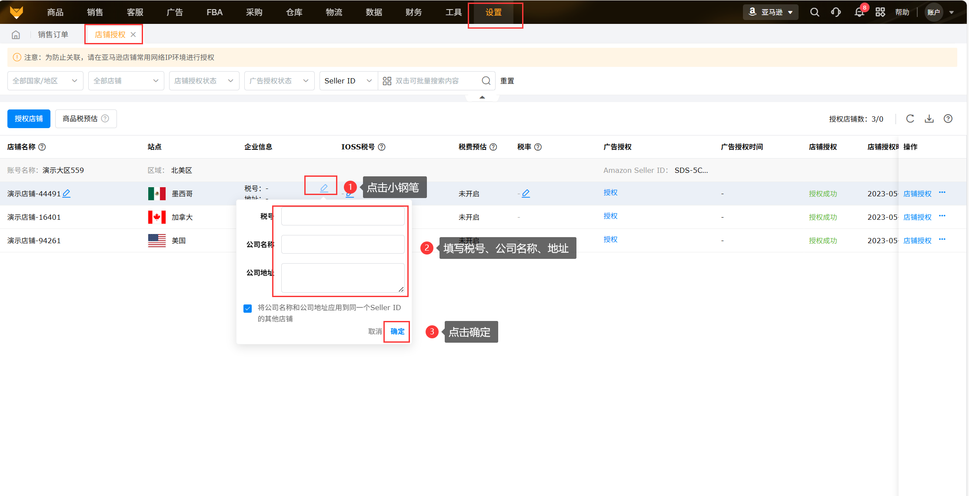969x496 pixels.
Task: Open notifications bell with badge
Action: (859, 12)
